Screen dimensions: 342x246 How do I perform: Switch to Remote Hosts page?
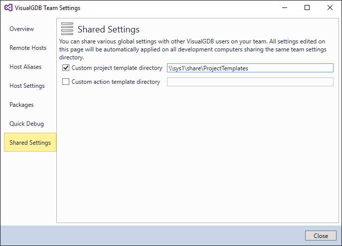click(x=28, y=48)
